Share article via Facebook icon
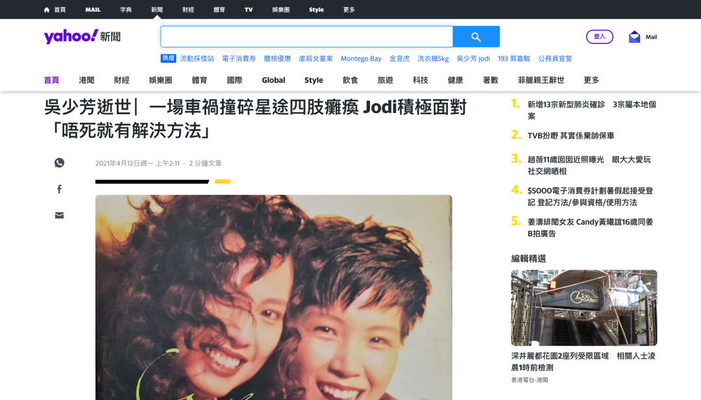Viewport: 701px width, 400px height. tap(60, 189)
